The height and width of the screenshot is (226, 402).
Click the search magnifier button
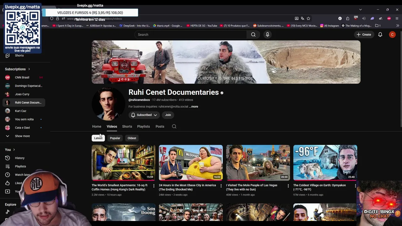pyautogui.click(x=253, y=35)
